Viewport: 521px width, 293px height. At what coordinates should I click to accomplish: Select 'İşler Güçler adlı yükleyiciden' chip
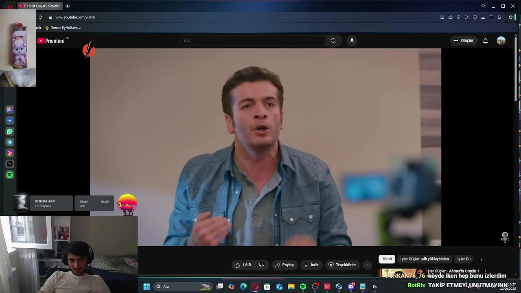tap(425, 259)
